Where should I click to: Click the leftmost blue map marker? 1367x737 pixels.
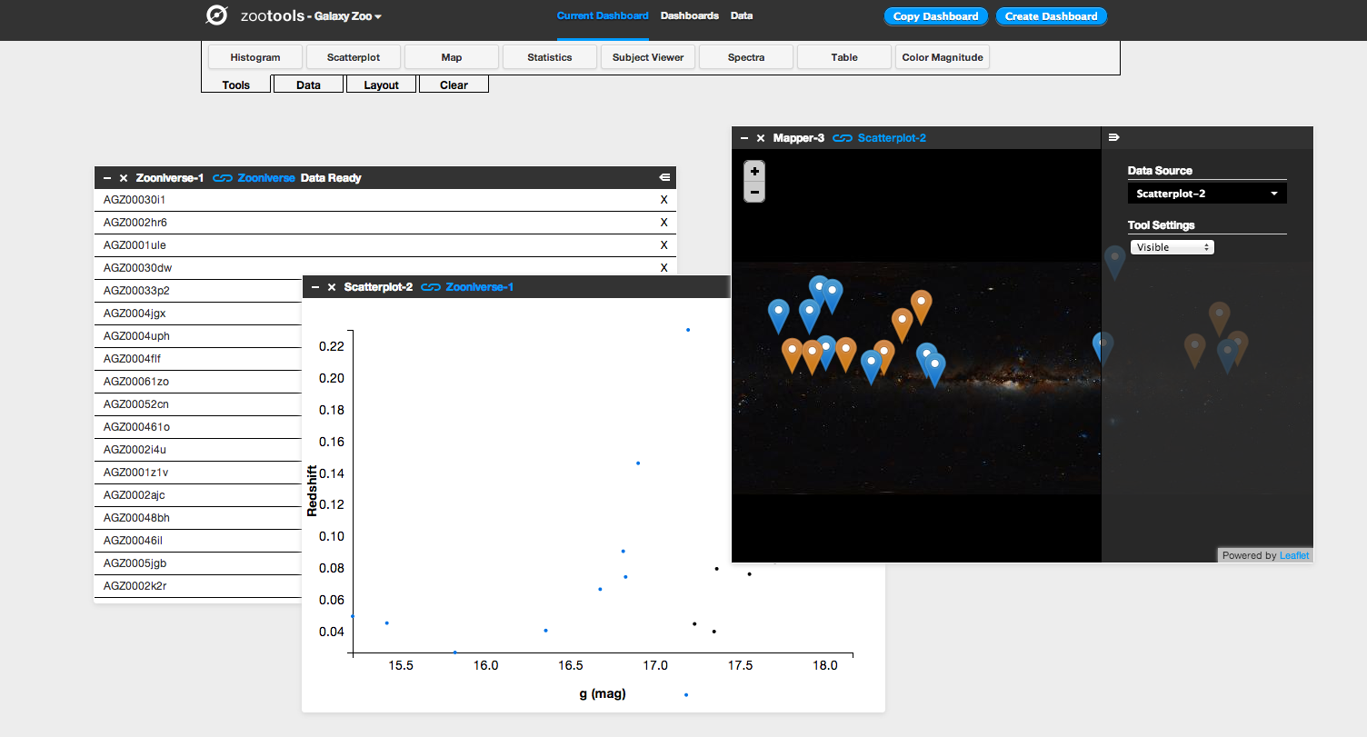click(779, 314)
